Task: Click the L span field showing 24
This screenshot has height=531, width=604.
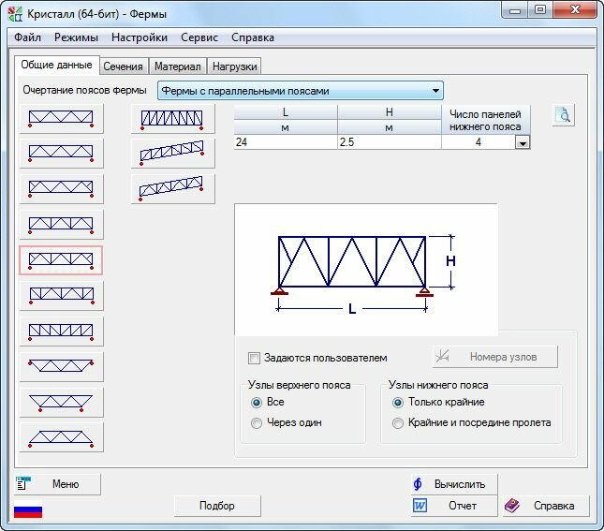Action: 286,142
